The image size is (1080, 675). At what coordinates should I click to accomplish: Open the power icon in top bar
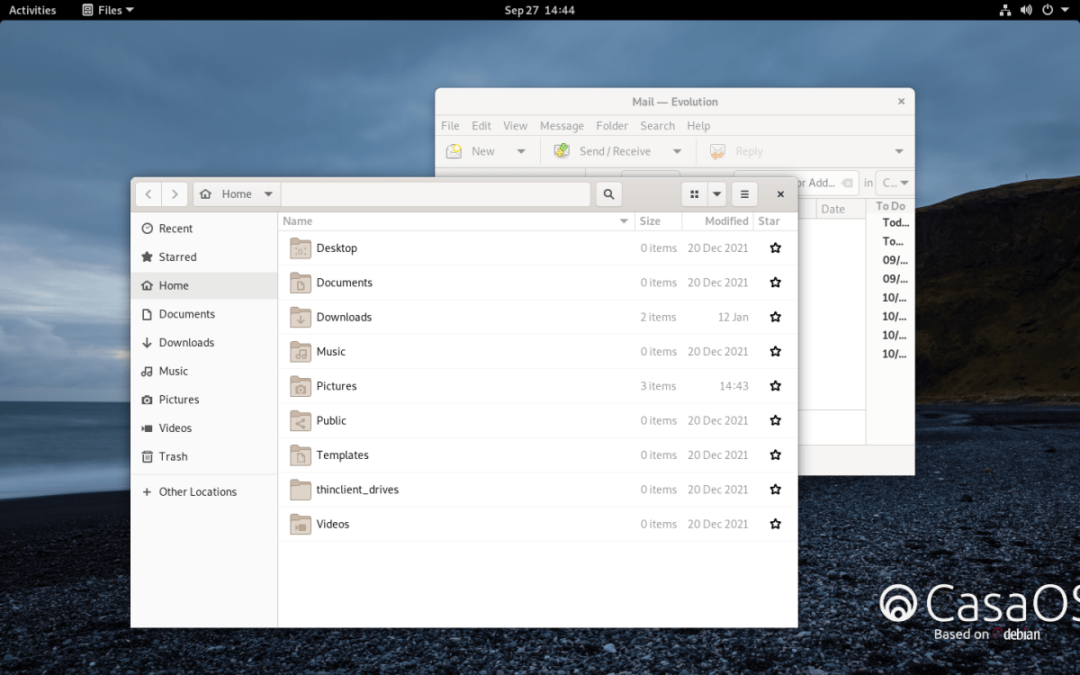point(1048,10)
